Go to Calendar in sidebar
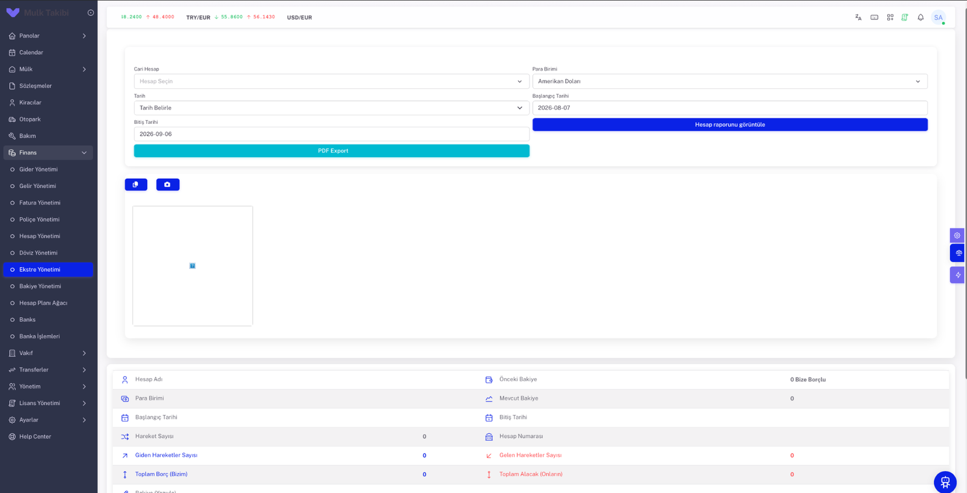This screenshot has width=967, height=493. click(x=48, y=53)
